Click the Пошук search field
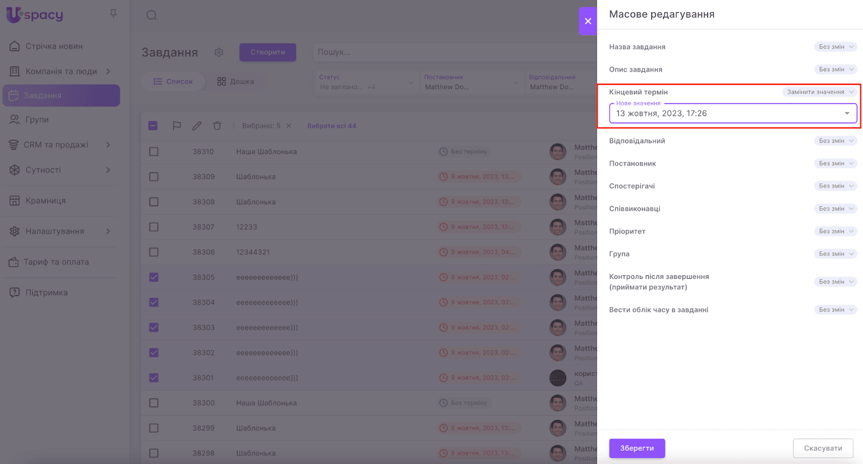Viewport: 863px width, 464px height. pyautogui.click(x=454, y=52)
